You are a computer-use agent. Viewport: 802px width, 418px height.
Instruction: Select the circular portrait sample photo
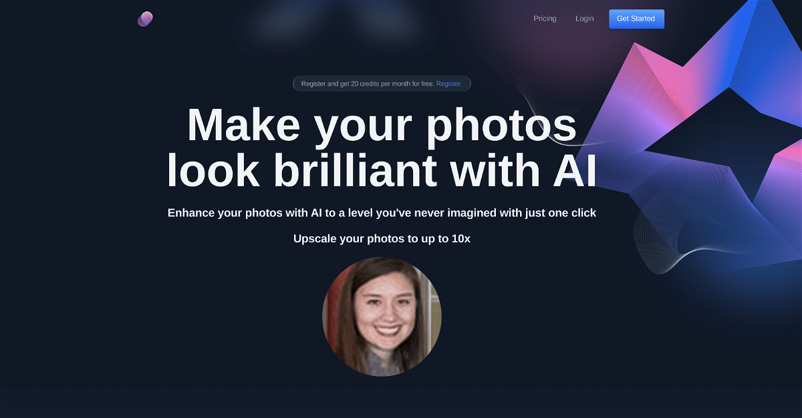382,317
